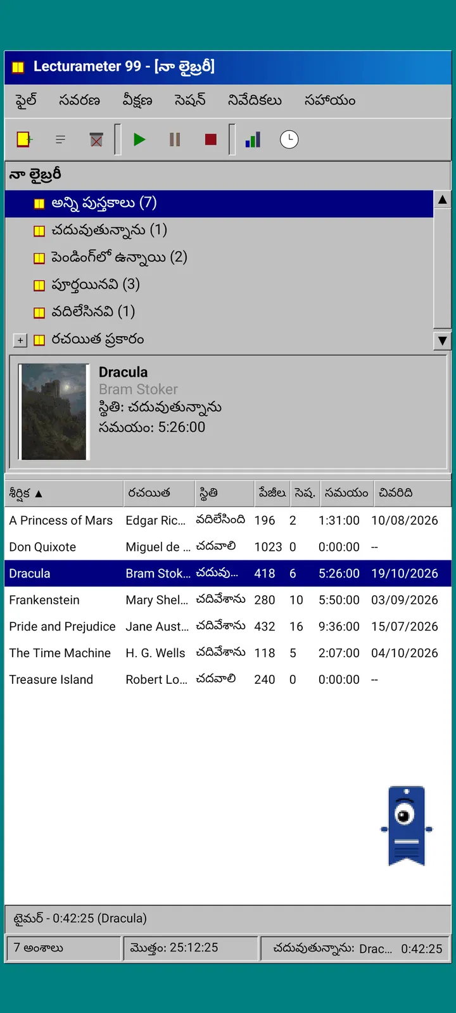456x1013 pixels.
Task: Click the టైమర్ - 0:42:25 (Dracula) status line
Action: pyautogui.click(x=228, y=919)
